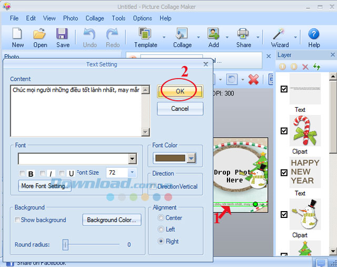Screen dimensions: 337x267
Task: Click the Cancel button
Action: point(180,109)
